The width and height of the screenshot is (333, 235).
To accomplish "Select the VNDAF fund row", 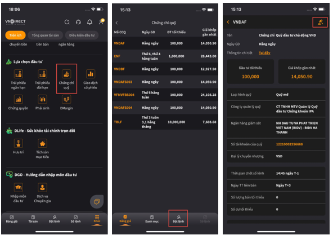I will pos(165,43).
